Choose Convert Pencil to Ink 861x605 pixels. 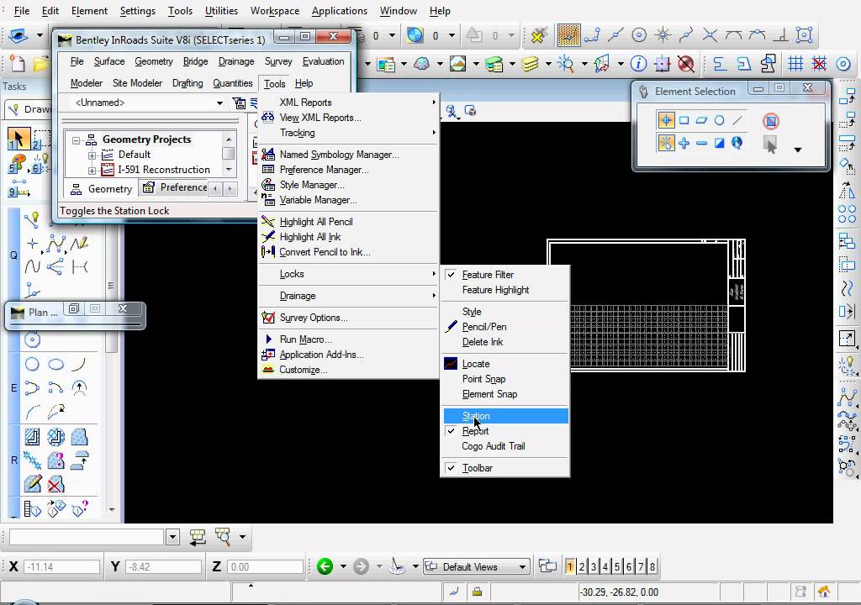click(x=349, y=252)
